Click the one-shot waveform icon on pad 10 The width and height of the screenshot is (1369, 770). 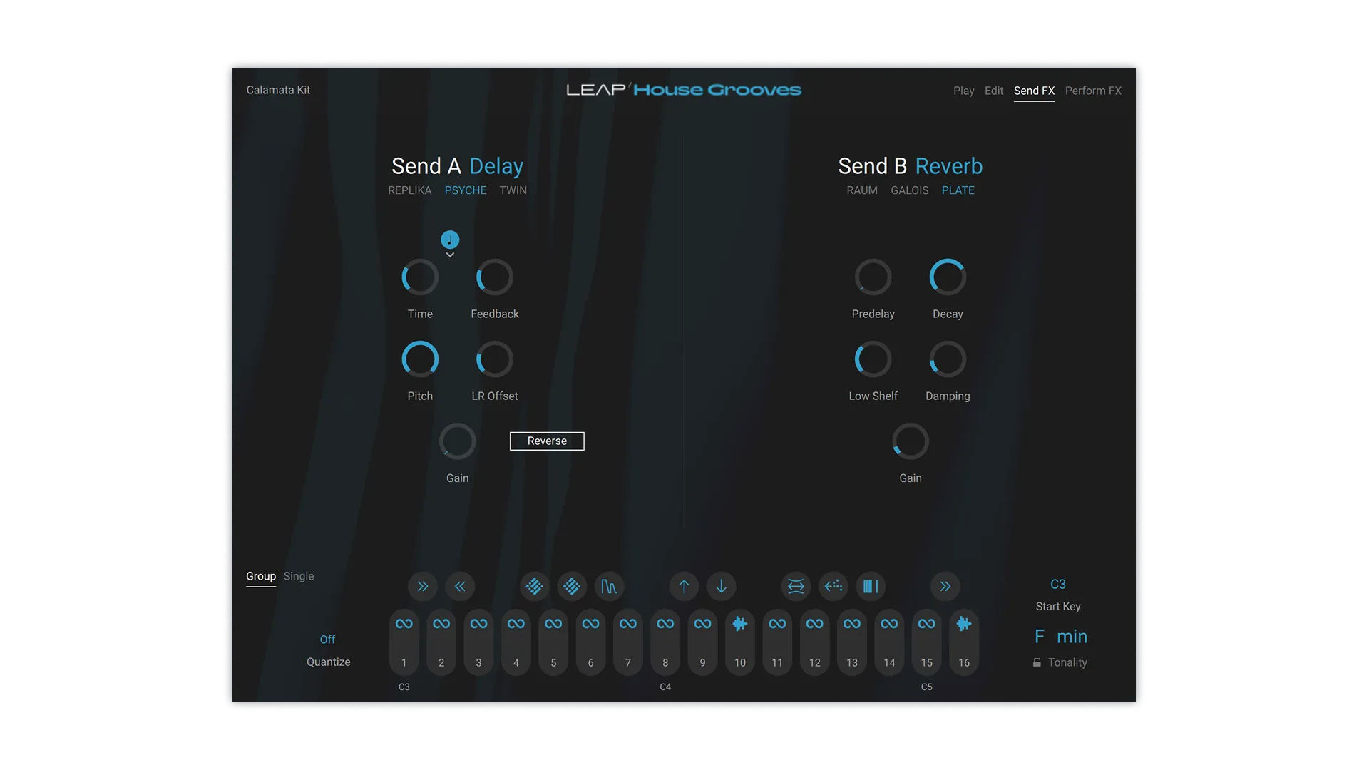pyautogui.click(x=740, y=624)
